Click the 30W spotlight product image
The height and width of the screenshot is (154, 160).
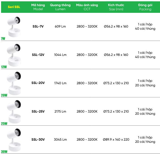[x=14, y=140]
